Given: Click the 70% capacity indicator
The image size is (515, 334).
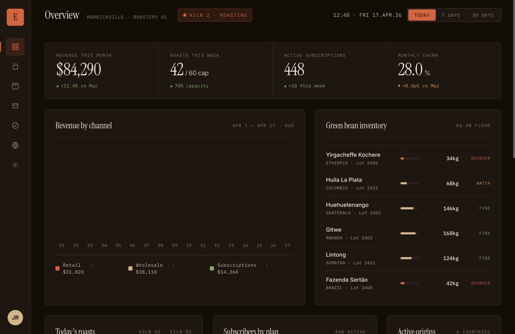Looking at the screenshot, I should click(189, 86).
